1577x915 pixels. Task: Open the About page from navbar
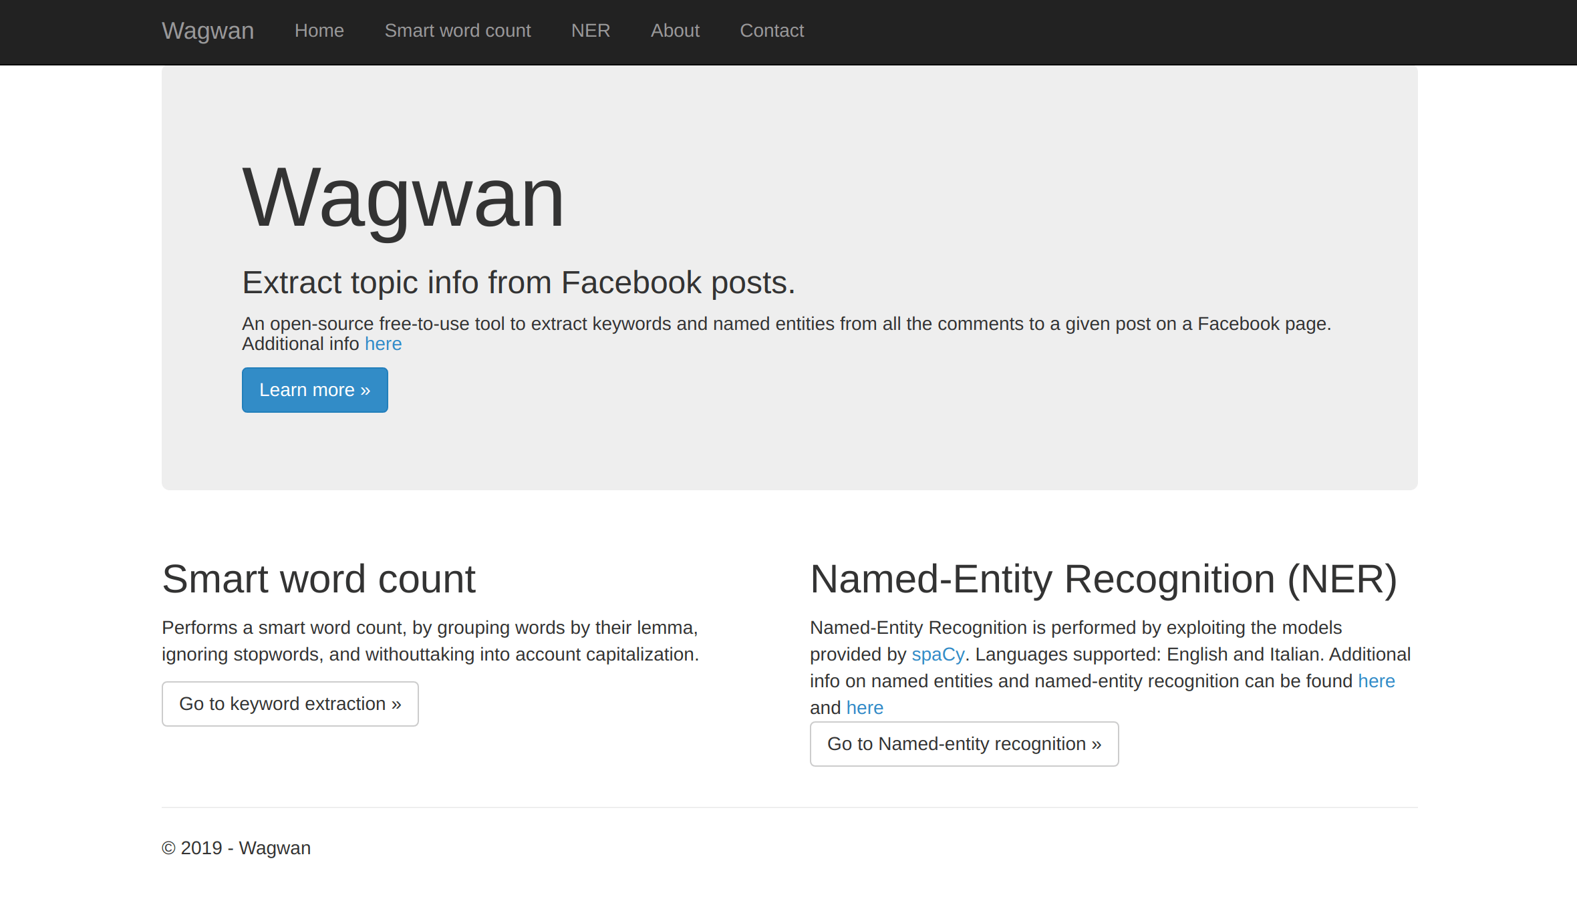point(675,31)
